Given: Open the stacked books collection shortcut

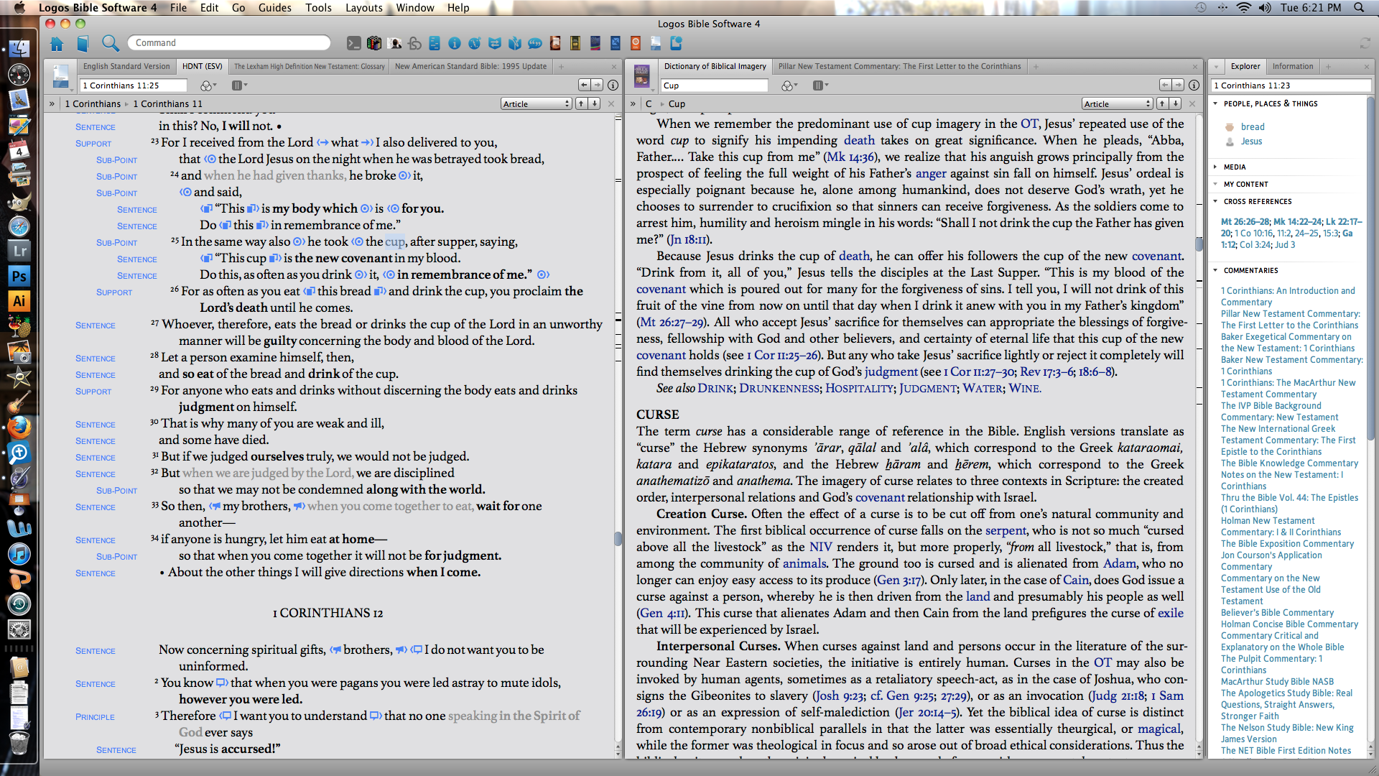Looking at the screenshot, I should 373,44.
